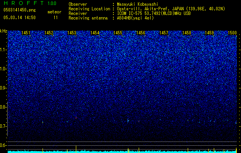Click the 1456 time axis label
Image resolution: width=241 pixels, height=153 pixels.
click(x=141, y=33)
